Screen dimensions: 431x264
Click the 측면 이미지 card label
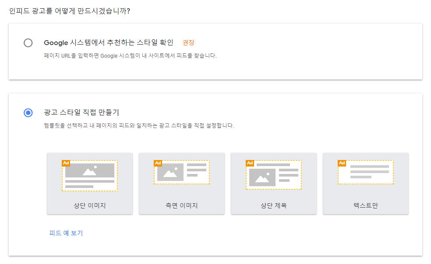182,205
